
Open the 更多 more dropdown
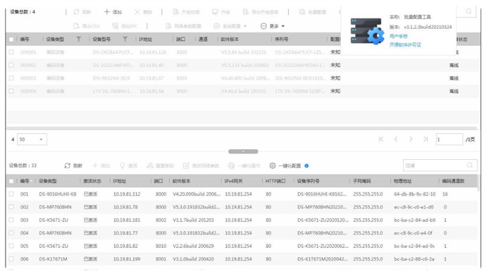click(273, 26)
